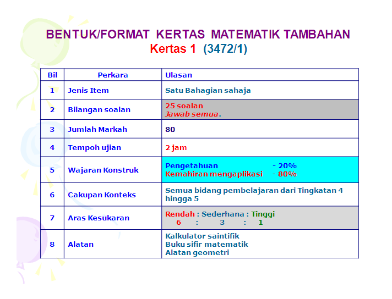
Task: Click row number '3' in Bil column
Action: coord(52,129)
